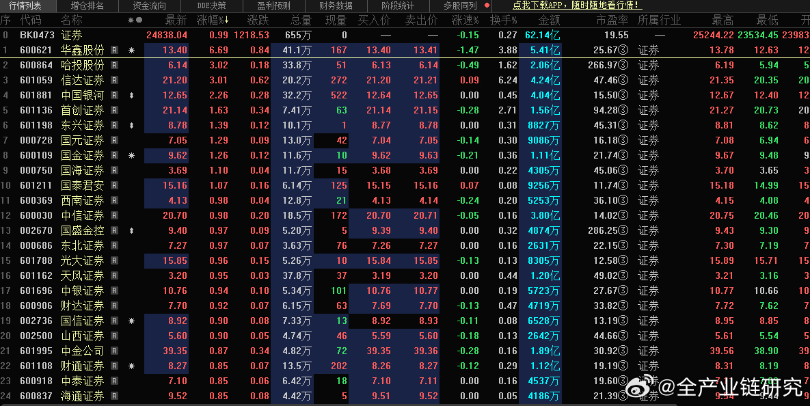This screenshot has width=810, height=406.
Task: Click the R badge beside 中泰证券
Action: coord(114,381)
